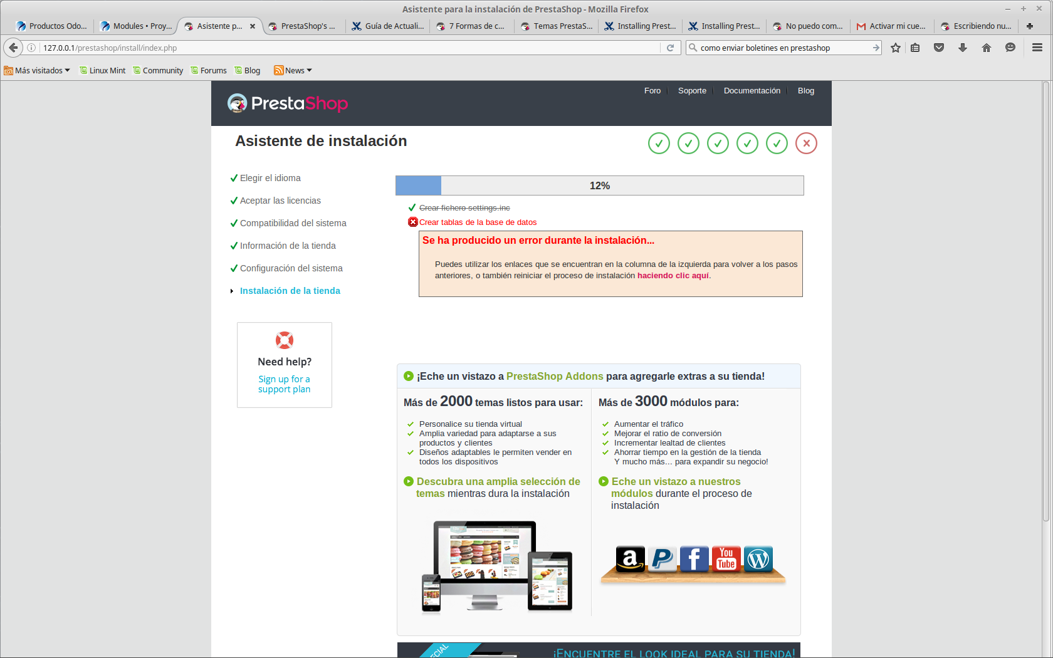Click the Firefox back arrow button
Image resolution: width=1053 pixels, height=658 pixels.
point(13,48)
